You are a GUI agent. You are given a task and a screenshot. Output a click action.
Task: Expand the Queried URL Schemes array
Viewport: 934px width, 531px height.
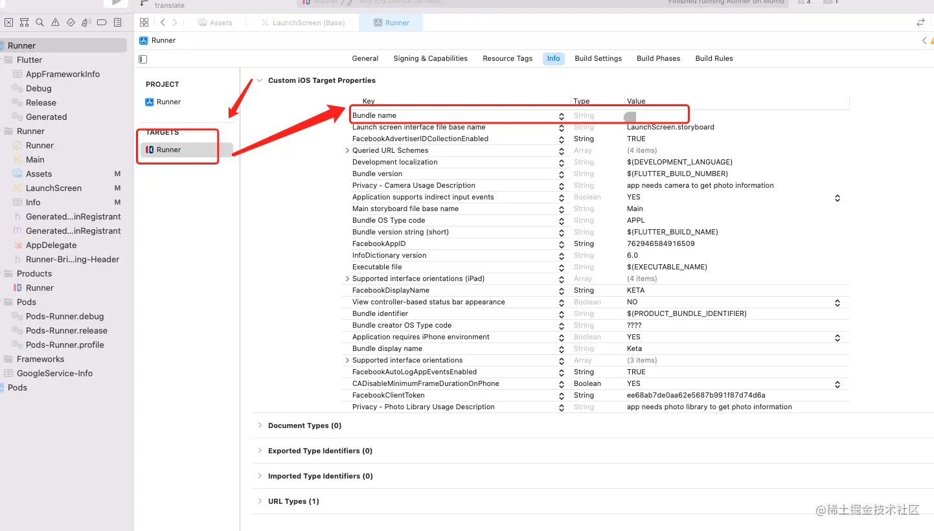click(x=347, y=150)
